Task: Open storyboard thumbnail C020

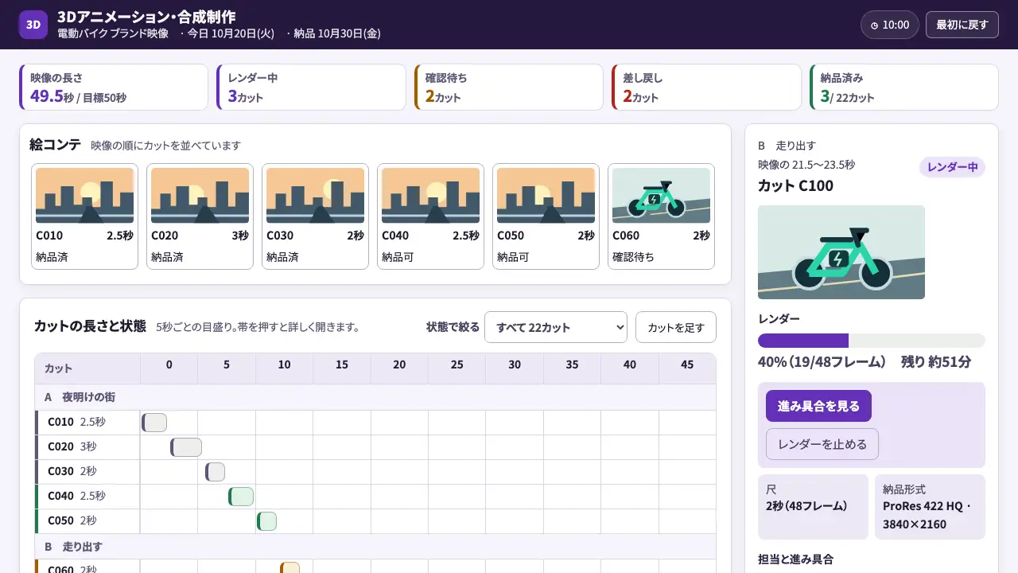Action: 200,216
